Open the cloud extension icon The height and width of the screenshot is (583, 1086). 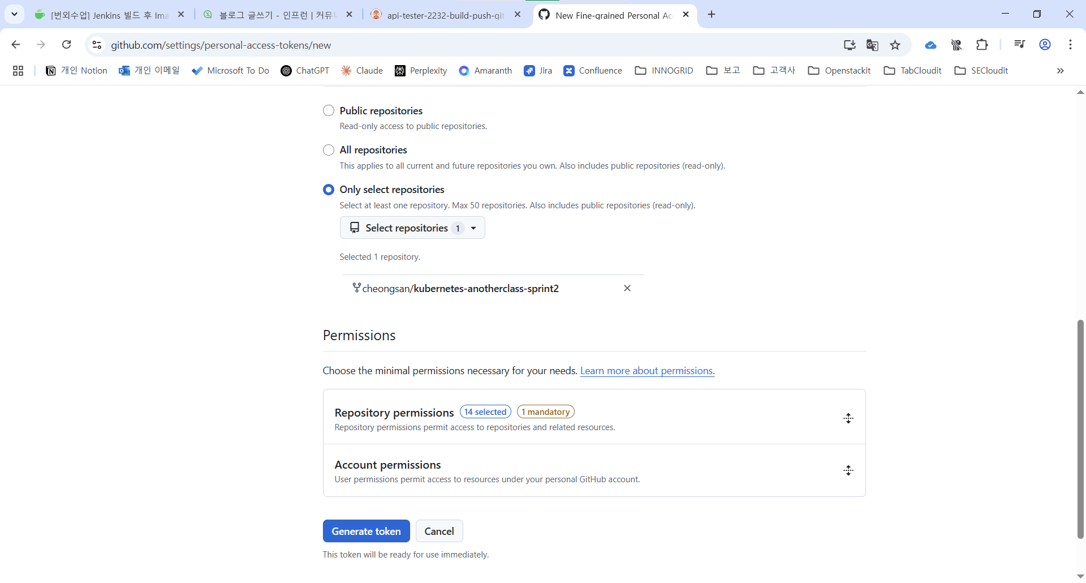pyautogui.click(x=930, y=45)
